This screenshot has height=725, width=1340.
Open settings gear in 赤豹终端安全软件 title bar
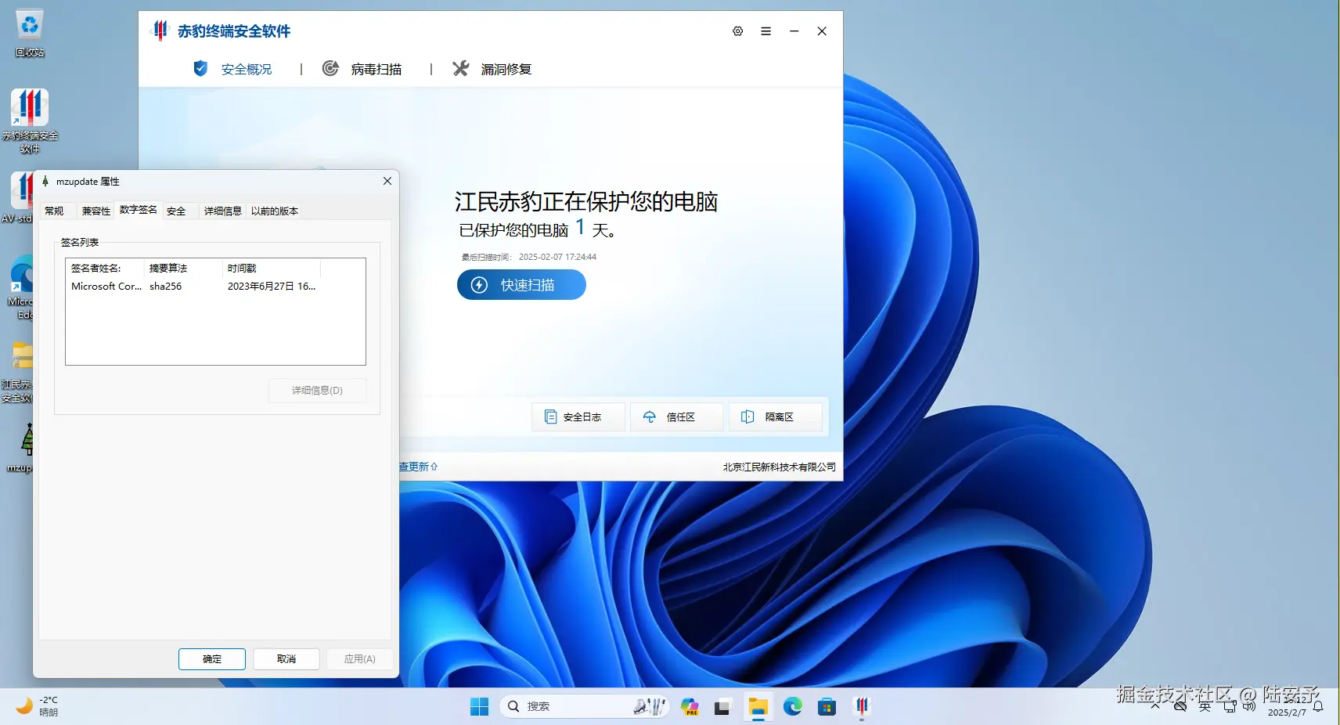(x=737, y=31)
